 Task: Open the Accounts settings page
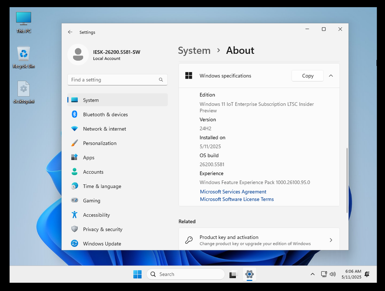tap(117, 172)
